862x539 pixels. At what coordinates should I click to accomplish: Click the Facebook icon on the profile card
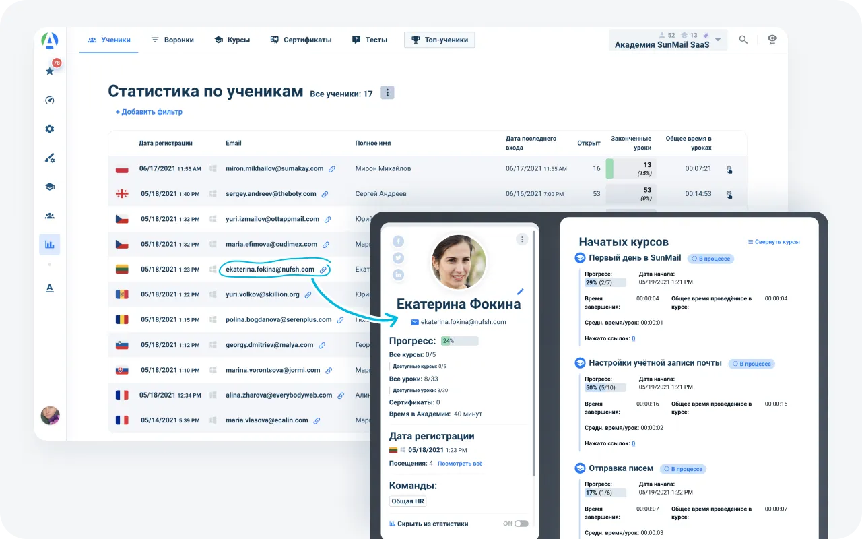click(x=398, y=241)
